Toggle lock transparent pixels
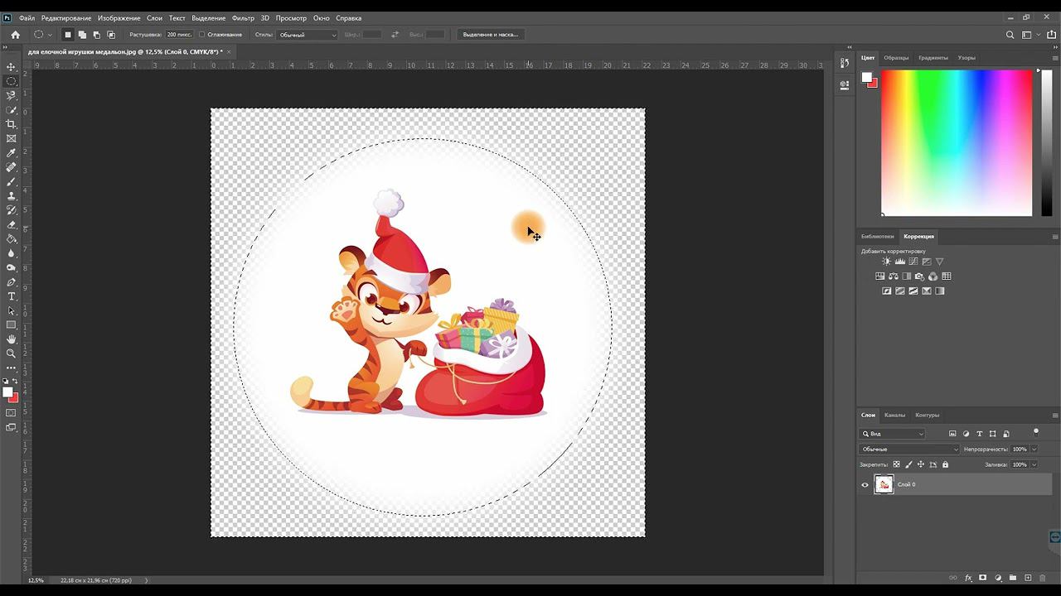This screenshot has height=596, width=1061. [896, 464]
